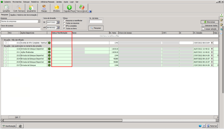
Task: Open Orçamentos from the toolbar
Action: 31,8
